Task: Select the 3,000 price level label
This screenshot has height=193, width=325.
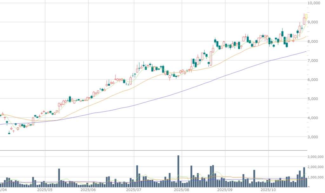Action: [314, 137]
